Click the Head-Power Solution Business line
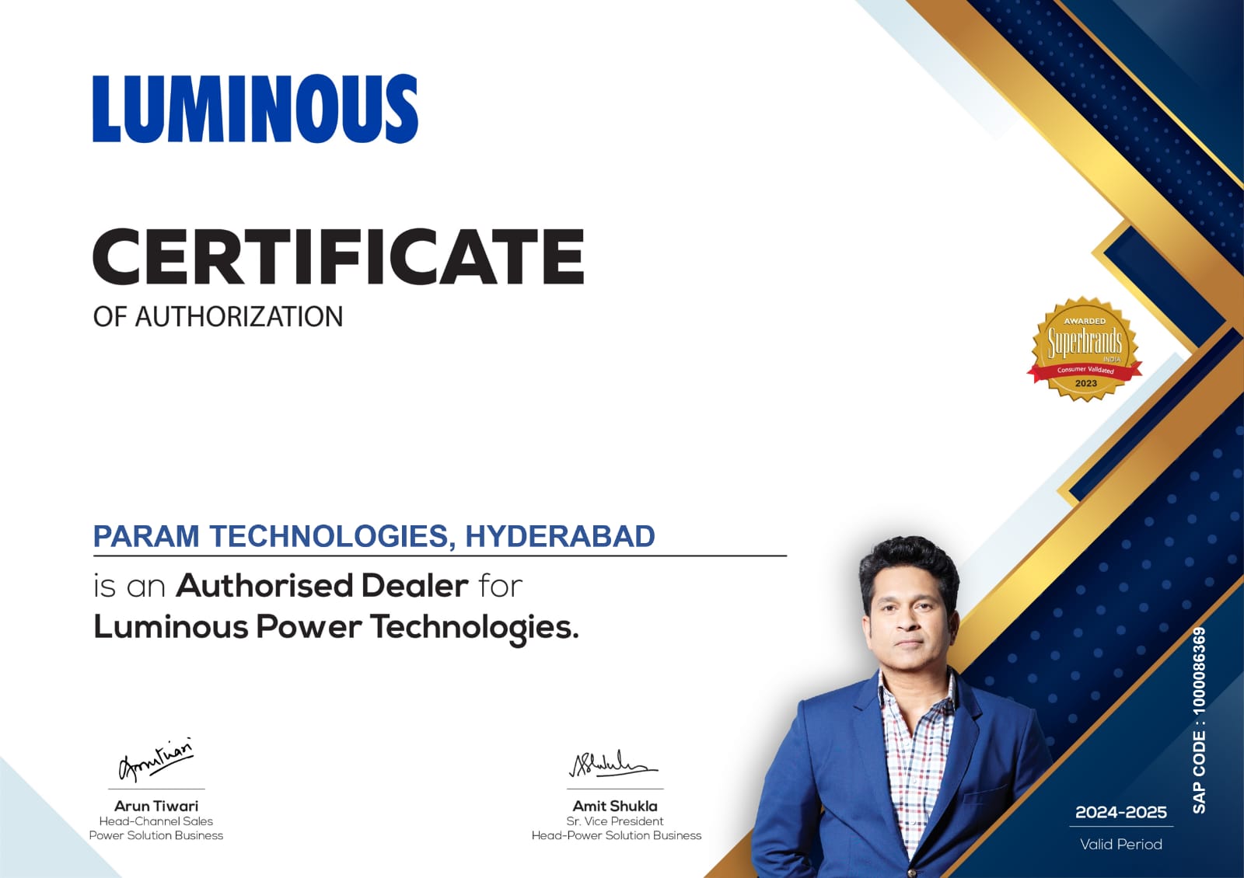Screen dimensions: 1244x878 tap(616, 836)
